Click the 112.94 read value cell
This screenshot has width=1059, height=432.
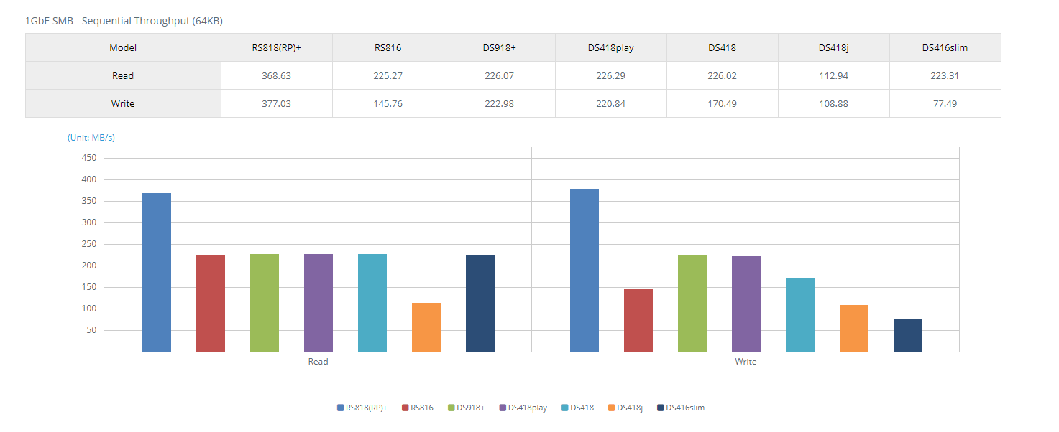(834, 75)
